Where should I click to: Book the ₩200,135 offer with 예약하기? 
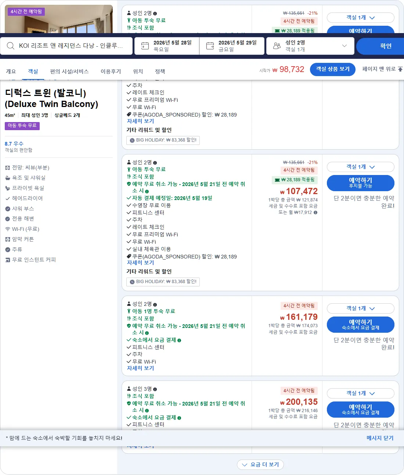[361, 410]
